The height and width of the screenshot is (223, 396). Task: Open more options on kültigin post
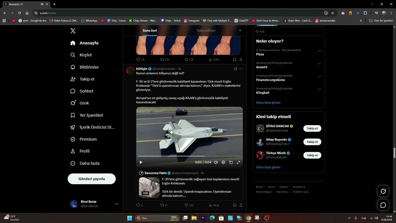[x=241, y=69]
